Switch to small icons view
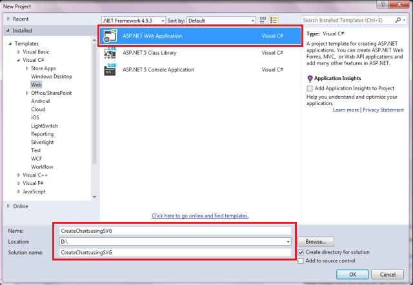The image size is (413, 285). (263, 20)
